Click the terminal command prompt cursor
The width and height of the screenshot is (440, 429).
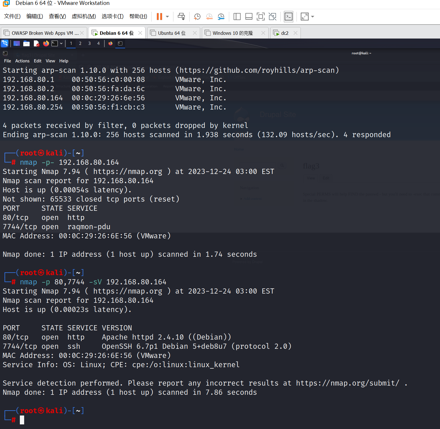click(22, 420)
